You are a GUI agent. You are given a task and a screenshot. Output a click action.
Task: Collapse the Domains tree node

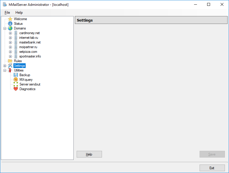pyautogui.click(x=5, y=28)
